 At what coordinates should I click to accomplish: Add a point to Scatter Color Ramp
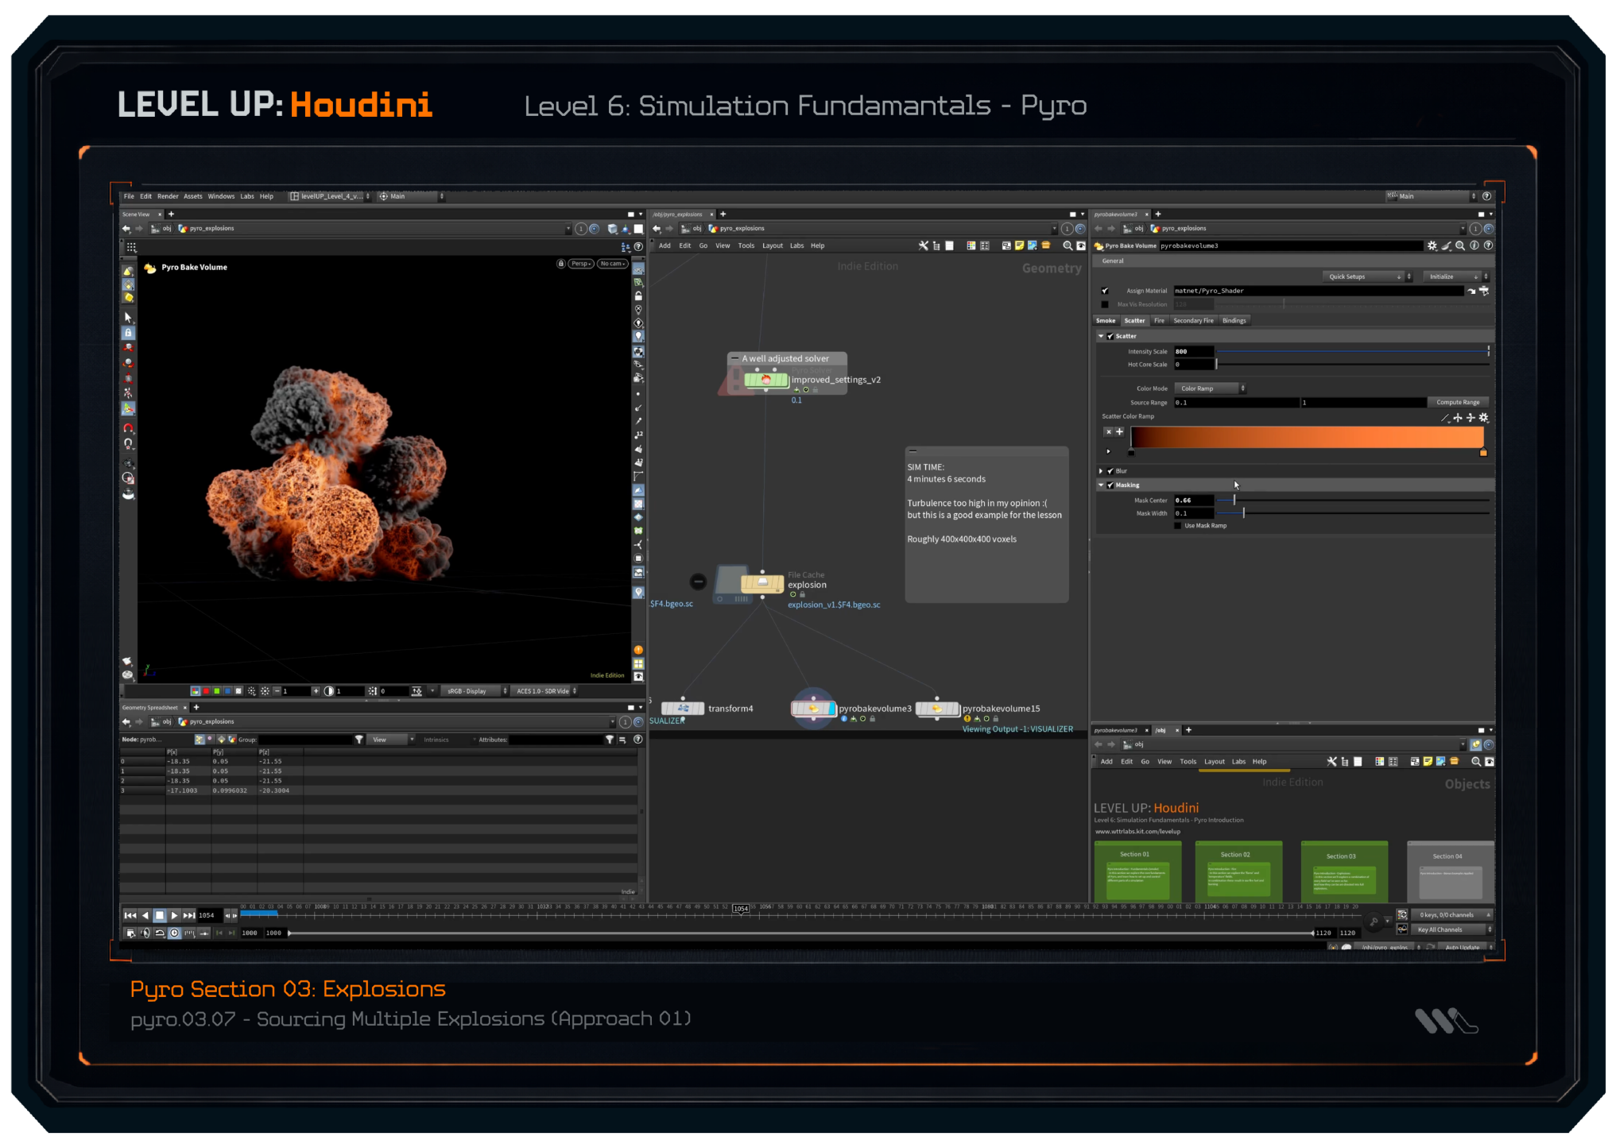pos(1119,431)
